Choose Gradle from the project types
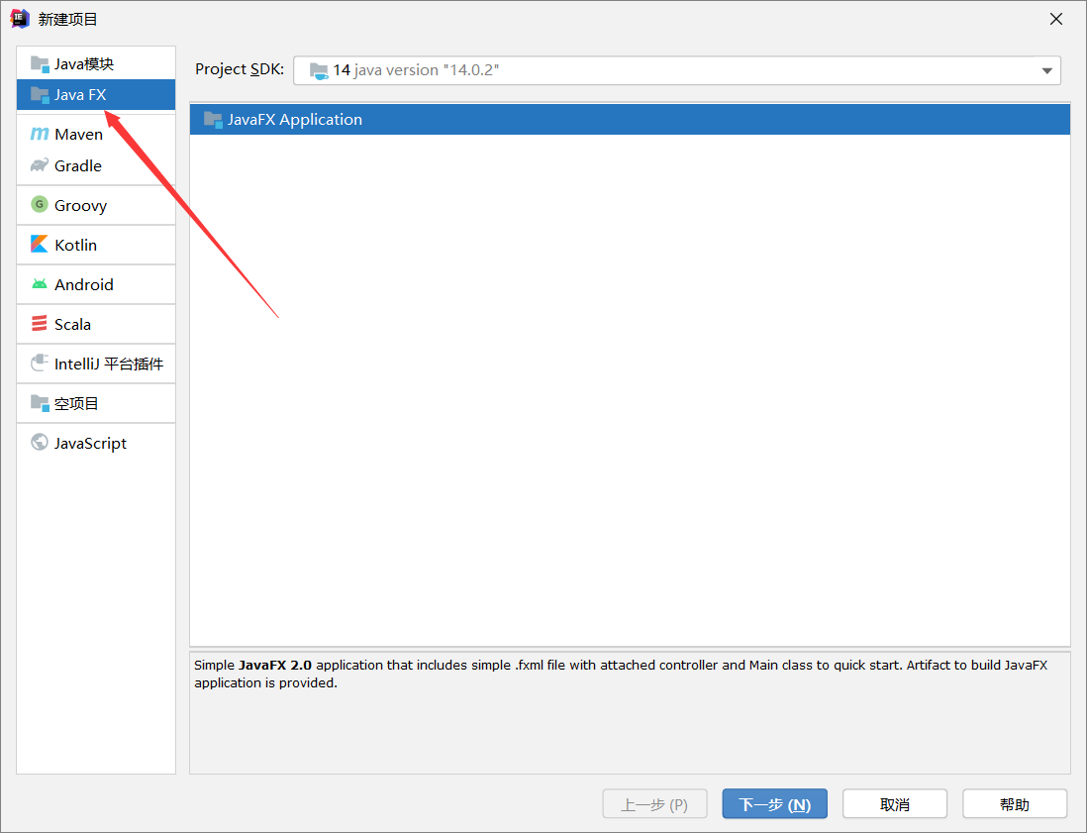This screenshot has height=833, width=1087. 96,165
